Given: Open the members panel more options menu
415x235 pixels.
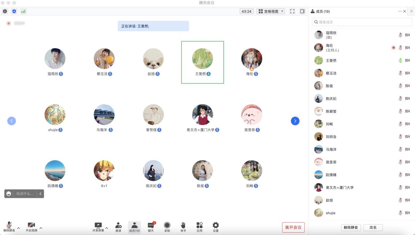Looking at the screenshot, I should tap(400, 11).
